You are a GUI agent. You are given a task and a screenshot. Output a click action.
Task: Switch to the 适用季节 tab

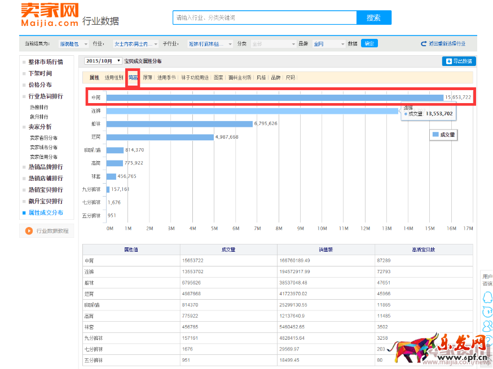coord(166,77)
